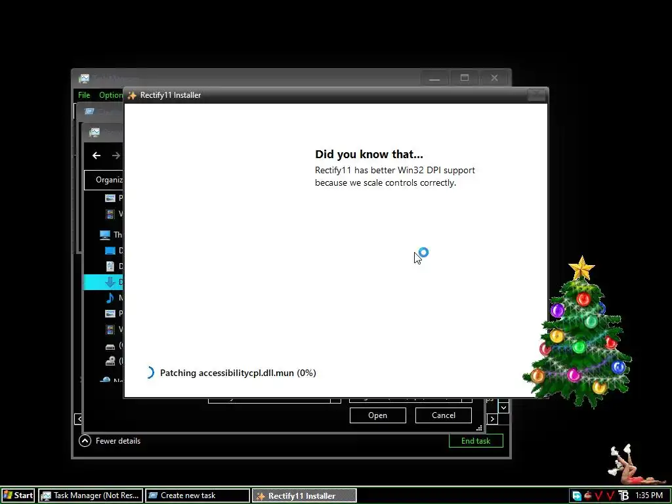Image resolution: width=672 pixels, height=504 pixels.
Task: Open the Organize dropdown in the Browse dialog
Action: [104, 180]
